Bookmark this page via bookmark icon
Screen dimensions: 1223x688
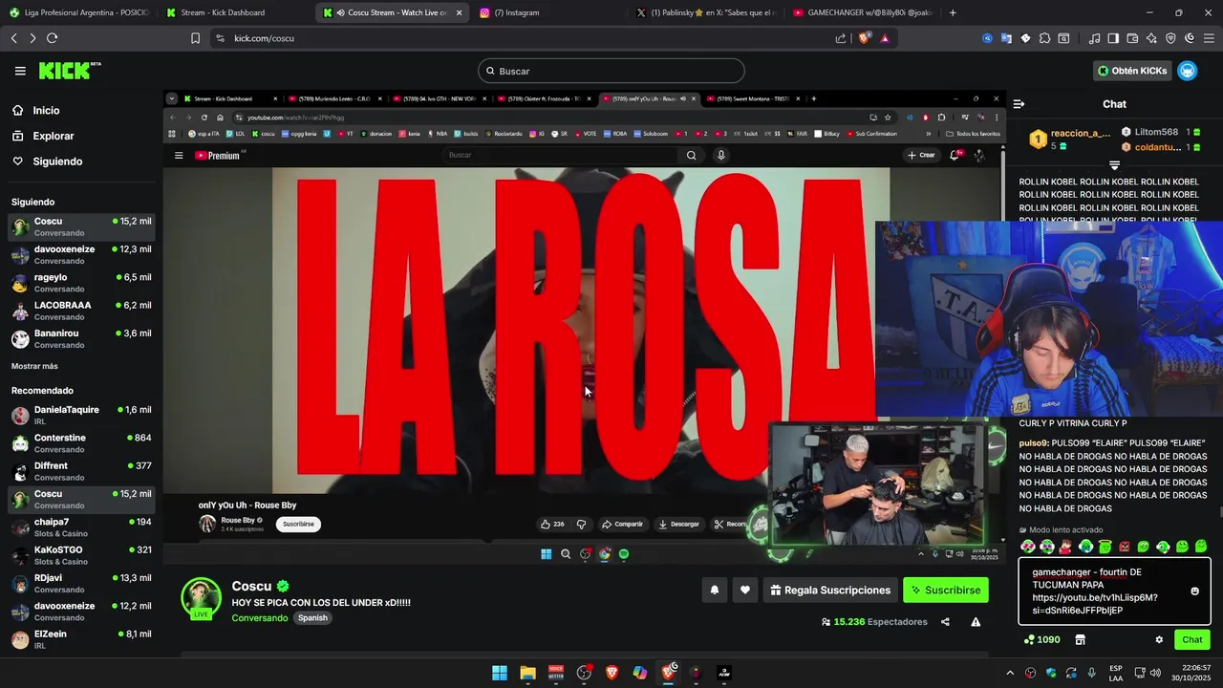point(195,38)
